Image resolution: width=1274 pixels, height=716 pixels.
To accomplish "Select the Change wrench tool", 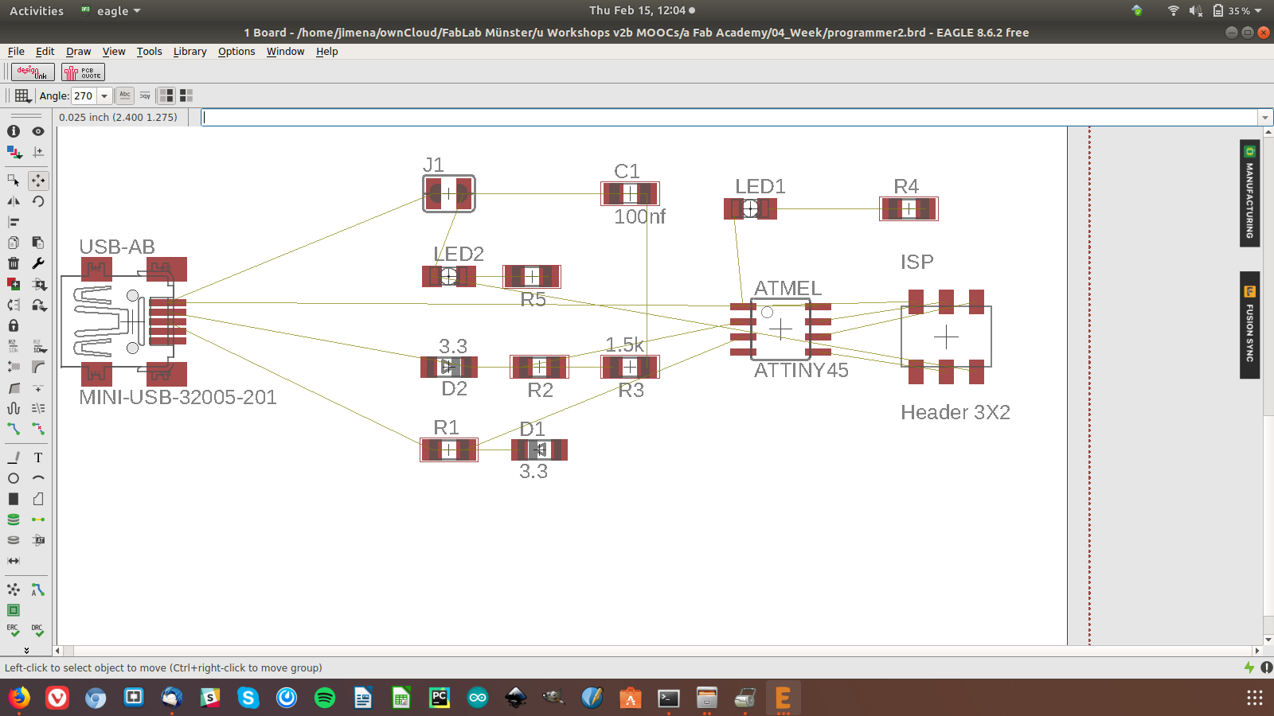I will [38, 263].
